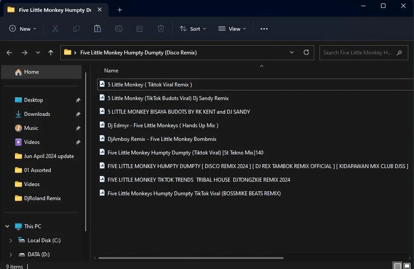Open 01 Assorted folder
The image size is (414, 269).
coord(37,170)
